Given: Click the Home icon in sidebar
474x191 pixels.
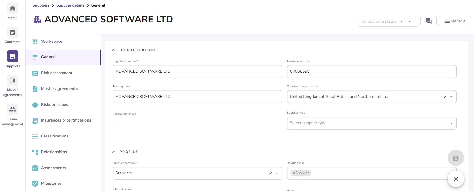Looking at the screenshot, I should [13, 9].
